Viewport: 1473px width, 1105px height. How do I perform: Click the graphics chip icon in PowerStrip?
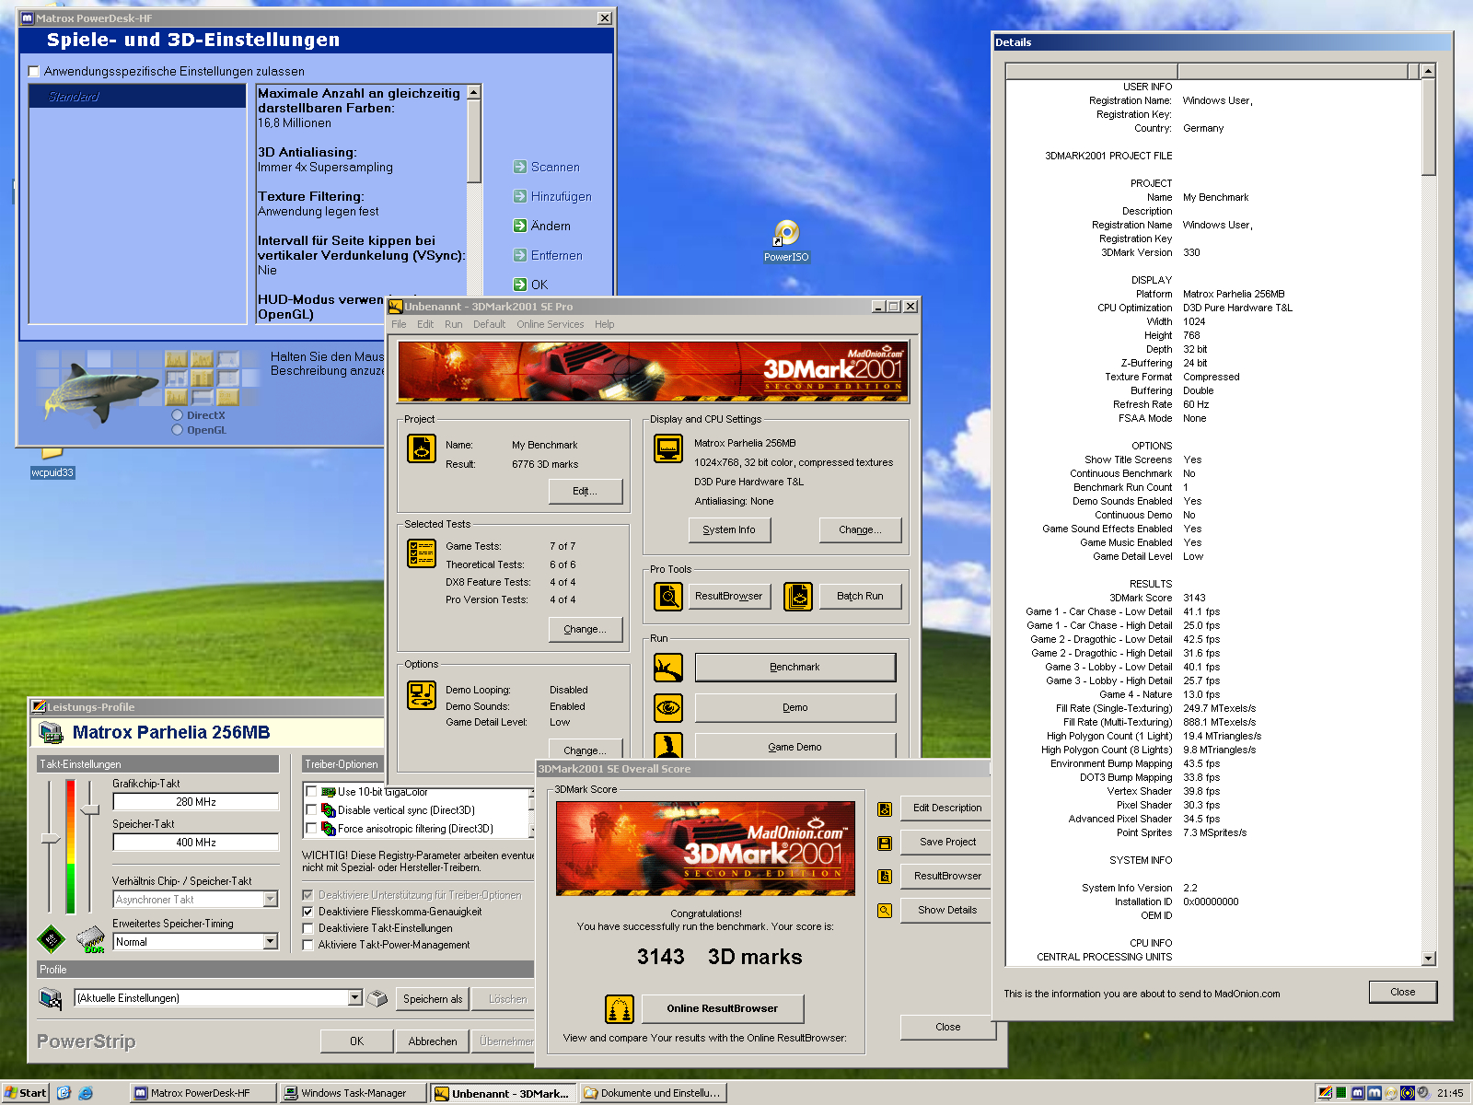tap(51, 940)
